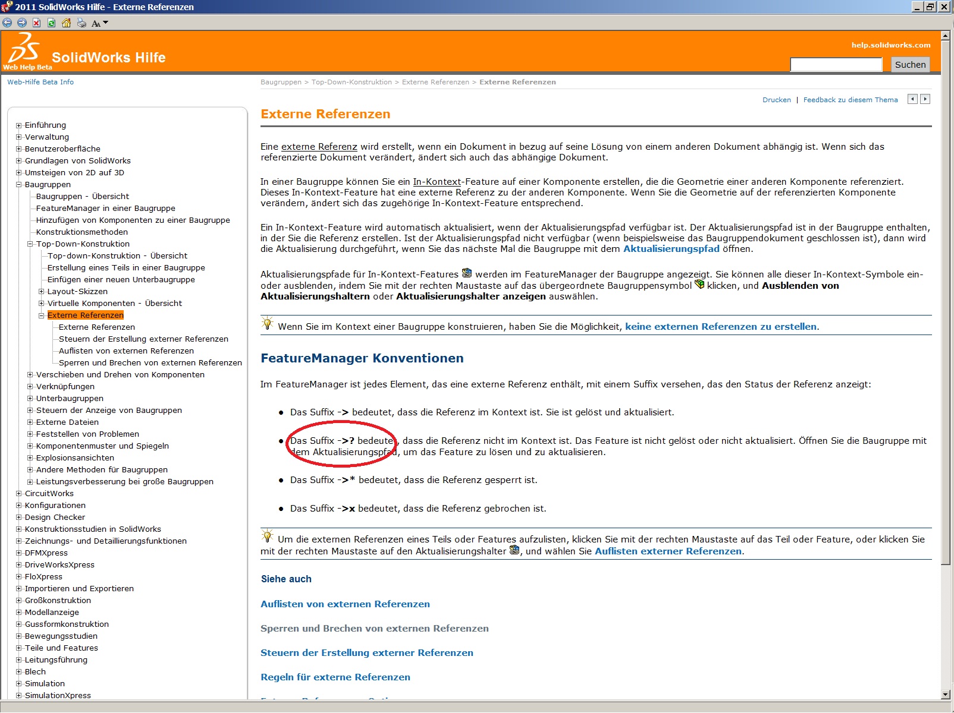Open Auflisten von externen Referenzen in tree

tap(126, 351)
